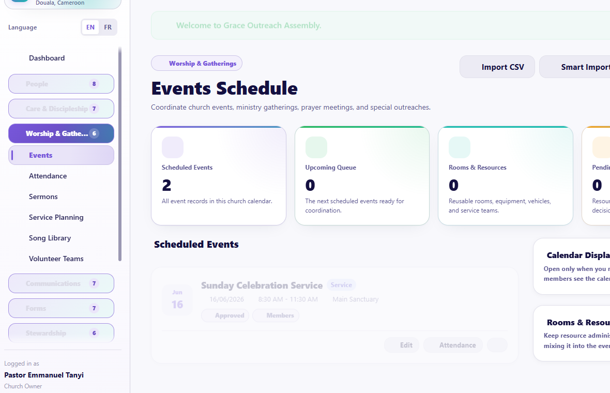
Task: Open Attendance from the sidebar menu
Action: 61,176
